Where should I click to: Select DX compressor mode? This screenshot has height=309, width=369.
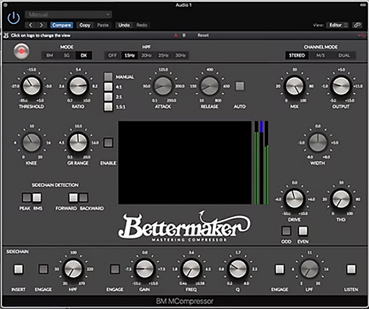84,55
